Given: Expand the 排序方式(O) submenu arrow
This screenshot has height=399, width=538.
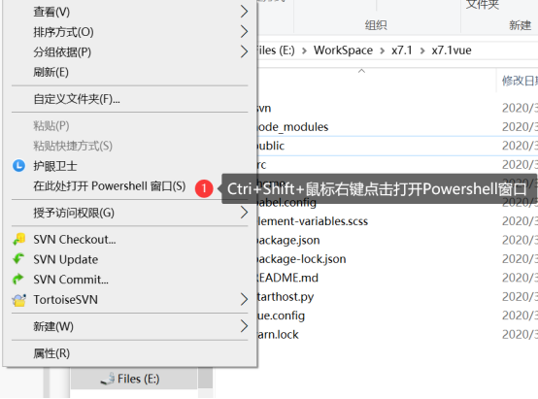Looking at the screenshot, I should coord(244,32).
